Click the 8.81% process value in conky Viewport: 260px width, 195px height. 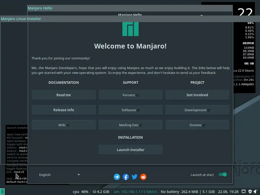pos(250,27)
